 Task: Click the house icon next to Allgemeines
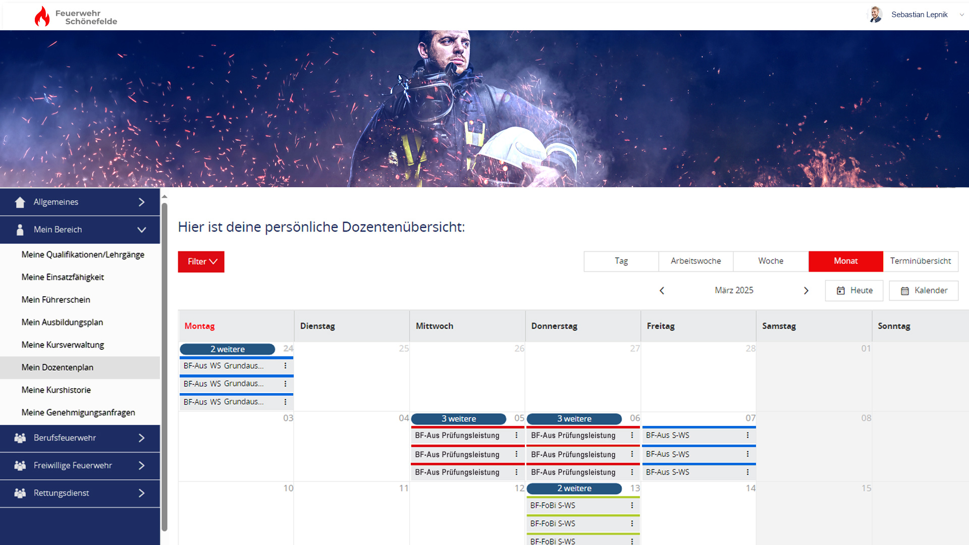point(20,202)
